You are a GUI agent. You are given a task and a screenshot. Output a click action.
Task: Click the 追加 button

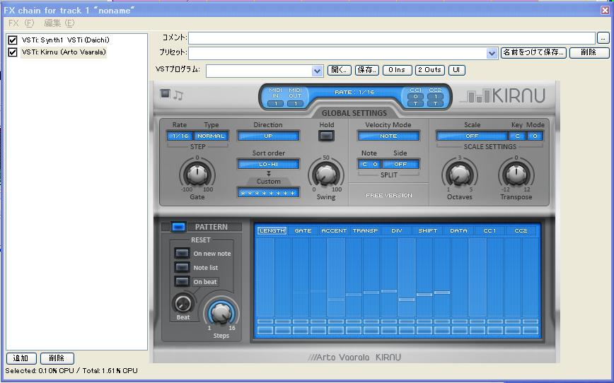click(21, 358)
